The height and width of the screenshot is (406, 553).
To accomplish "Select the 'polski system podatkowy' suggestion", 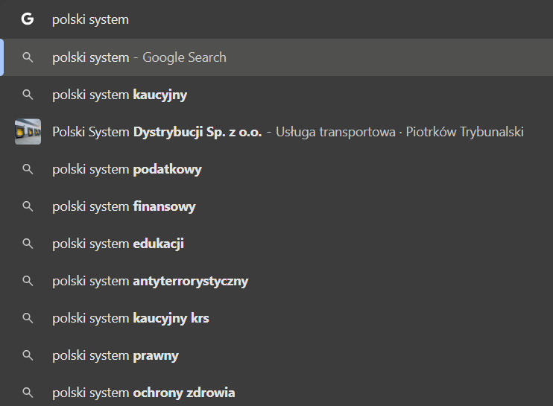I will coord(127,169).
